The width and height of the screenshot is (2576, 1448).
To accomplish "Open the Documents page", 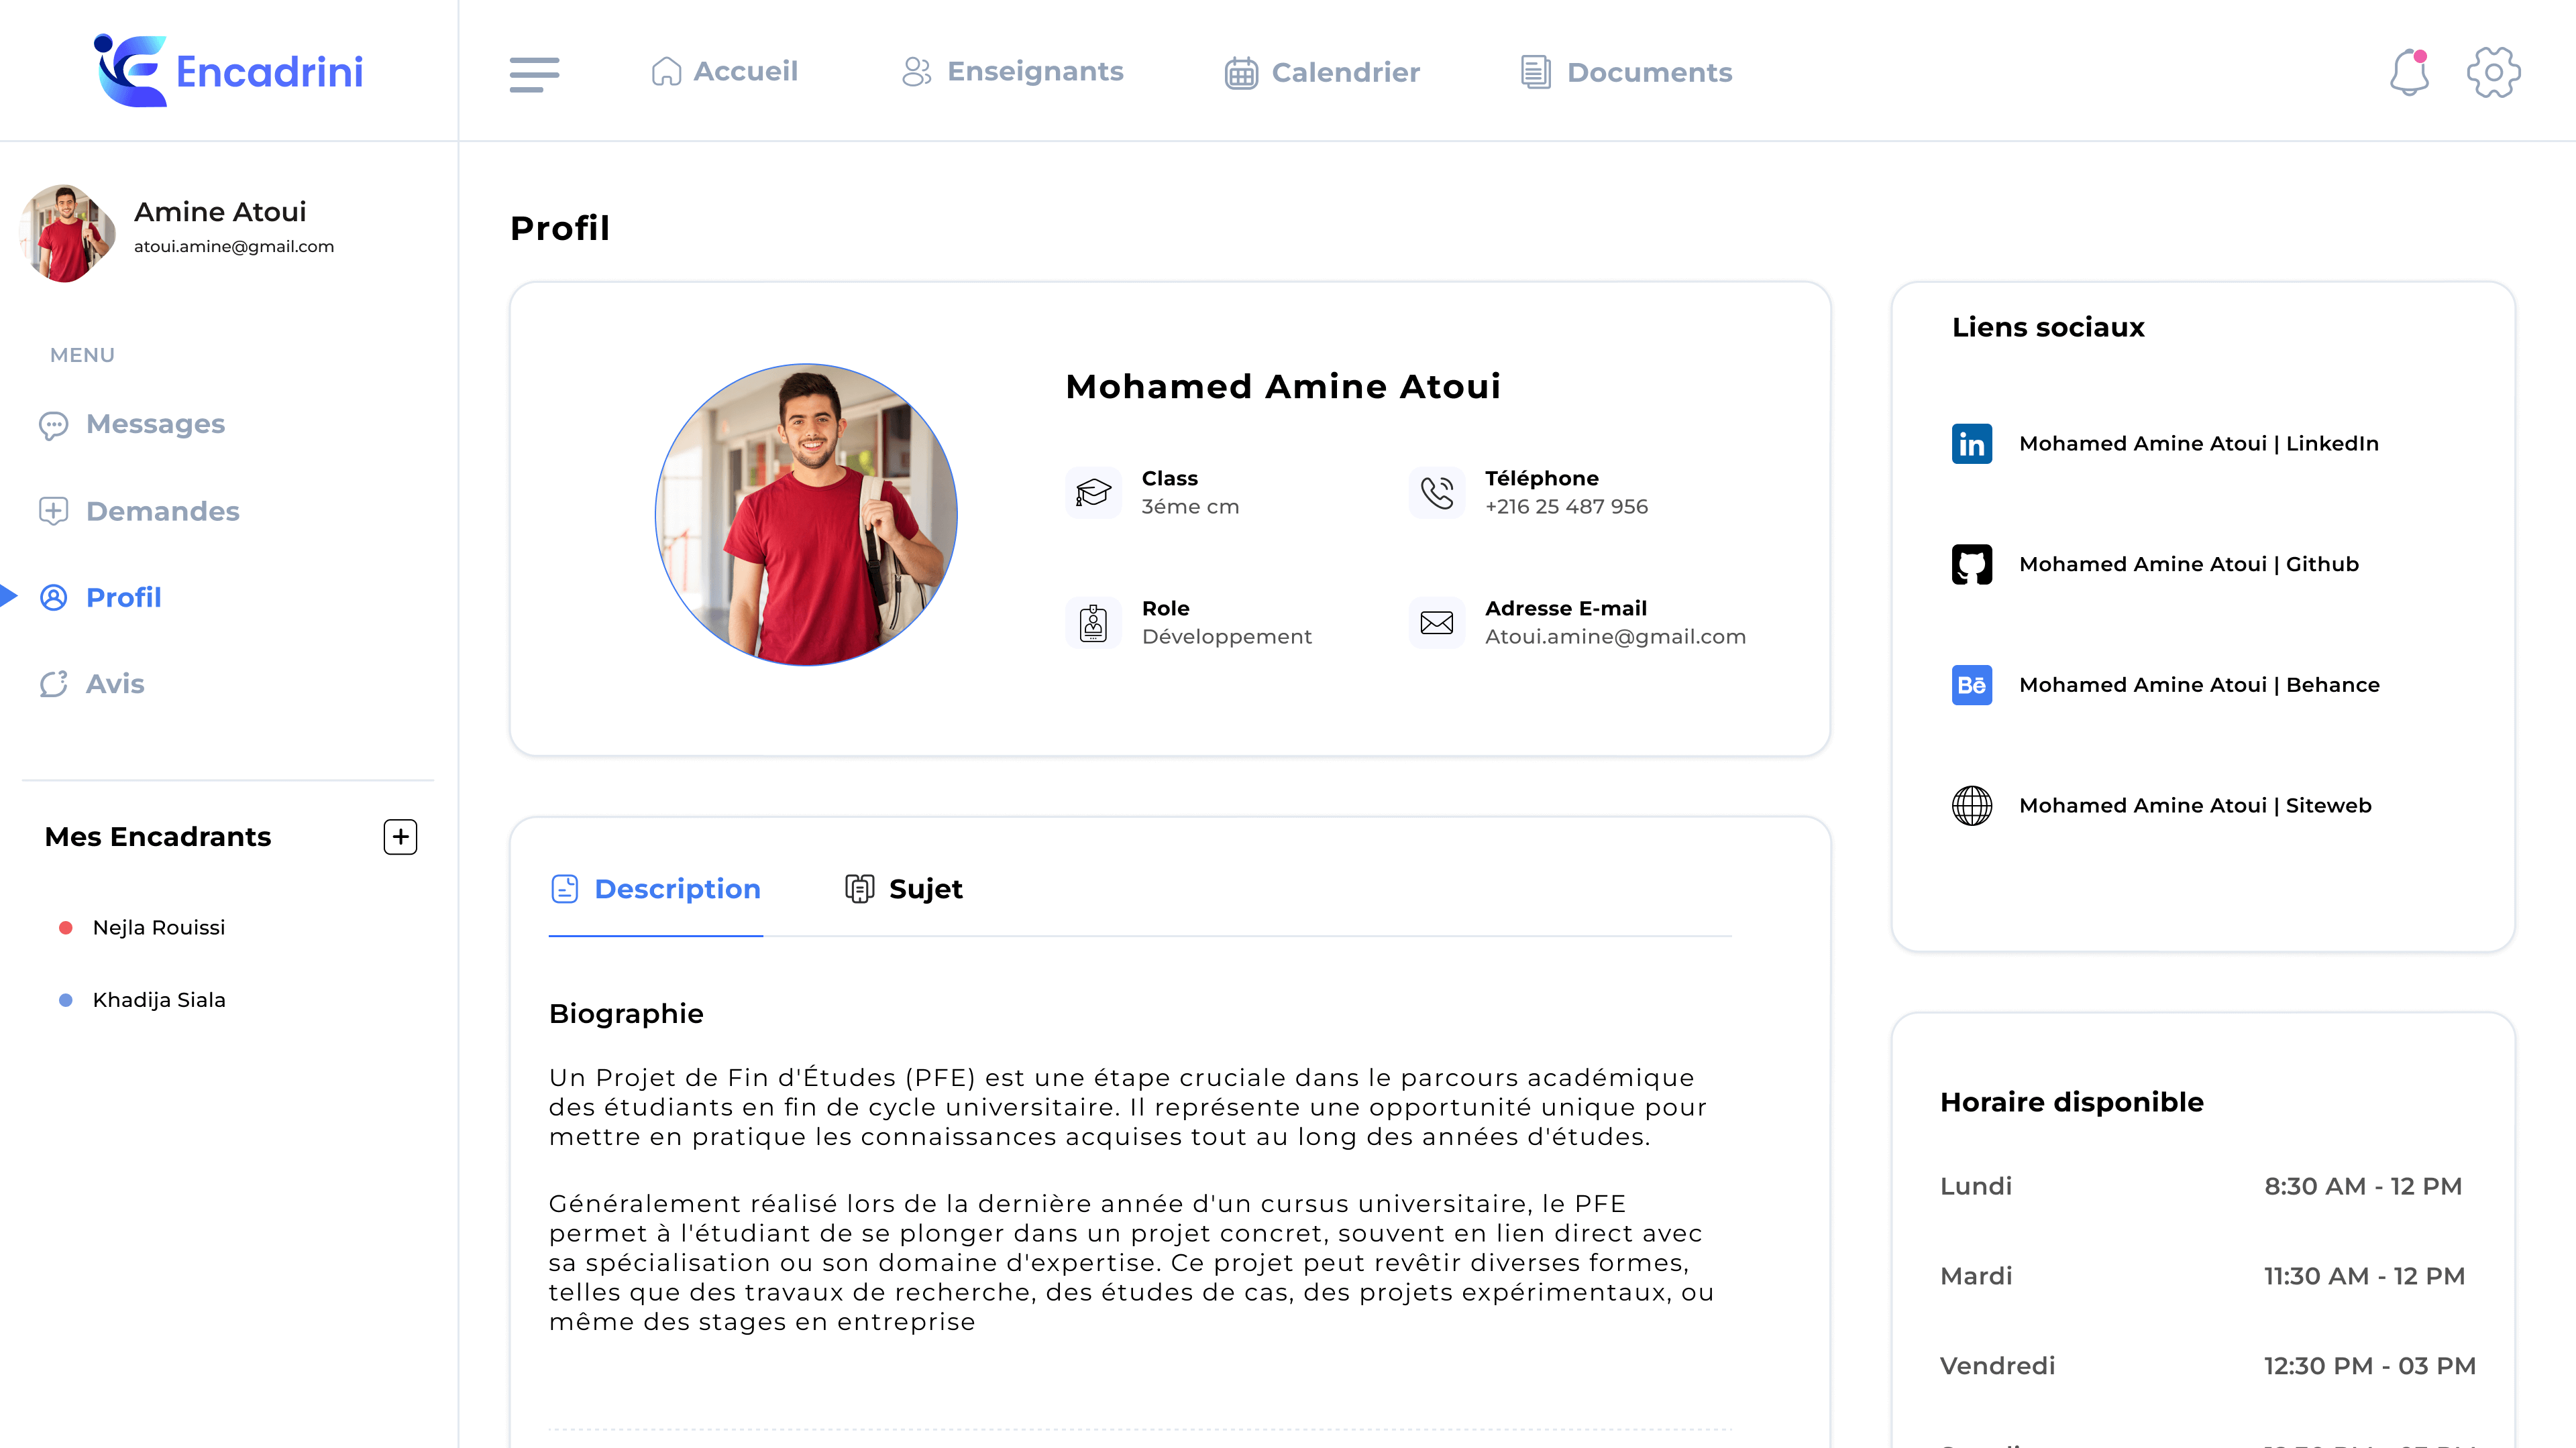I will pyautogui.click(x=1626, y=73).
